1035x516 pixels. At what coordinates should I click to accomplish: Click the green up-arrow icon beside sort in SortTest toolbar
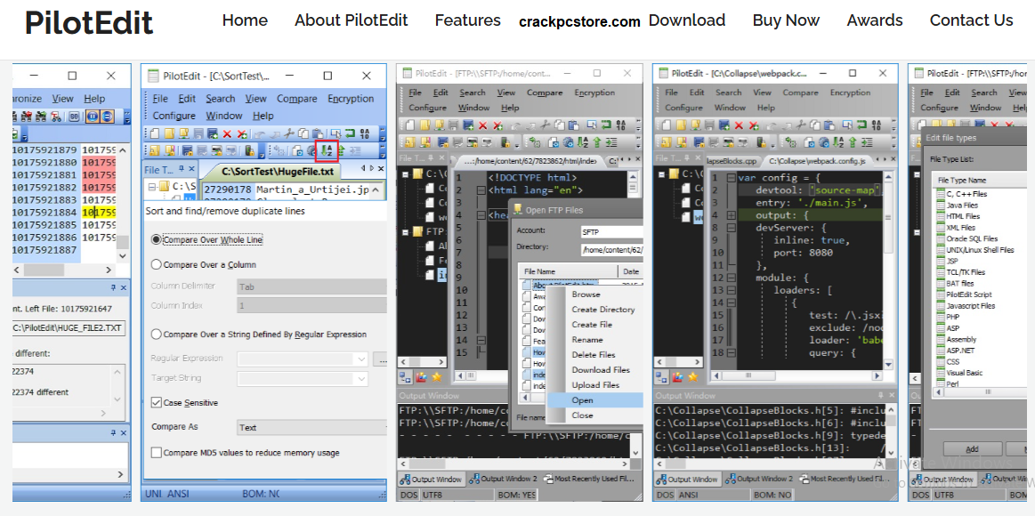(341, 150)
